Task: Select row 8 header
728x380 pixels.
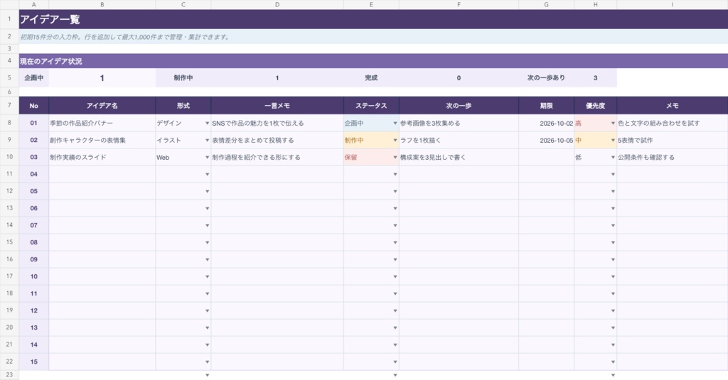Action: click(x=9, y=123)
